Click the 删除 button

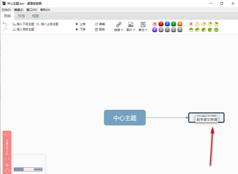pos(100,29)
